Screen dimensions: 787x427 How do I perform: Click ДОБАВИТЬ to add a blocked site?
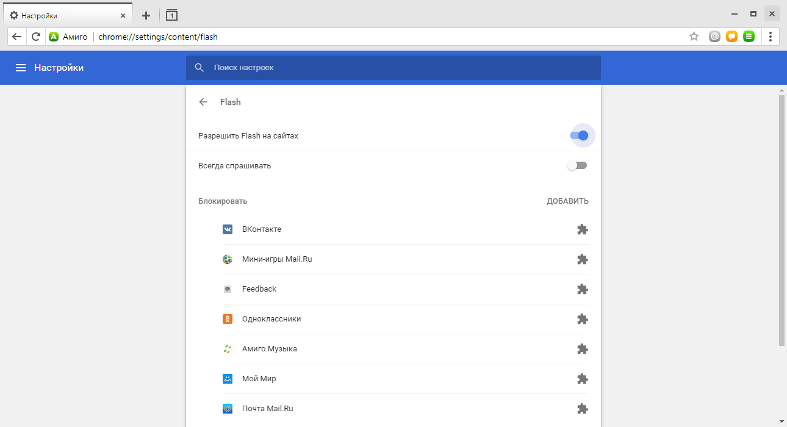568,201
